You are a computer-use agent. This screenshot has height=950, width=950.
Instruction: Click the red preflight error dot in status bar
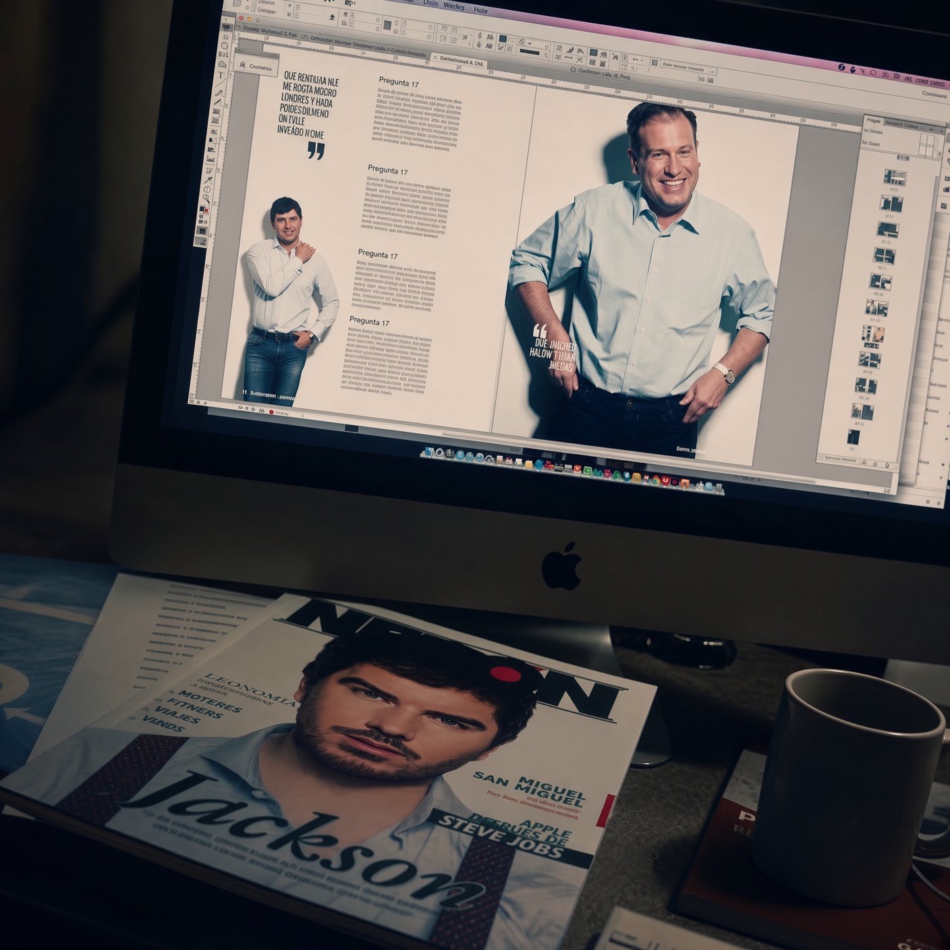(x=271, y=411)
